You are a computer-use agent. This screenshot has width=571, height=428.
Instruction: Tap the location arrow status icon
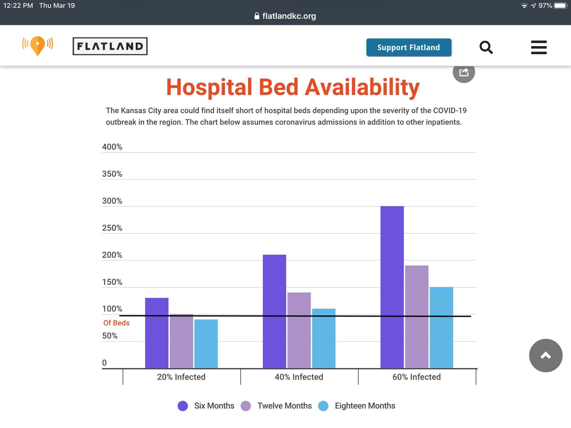[x=533, y=6]
